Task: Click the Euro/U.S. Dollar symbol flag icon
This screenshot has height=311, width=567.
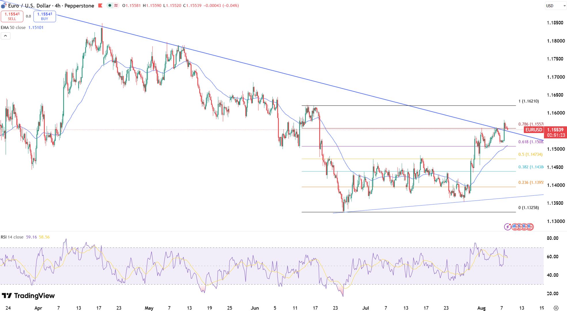Action: (3, 5)
